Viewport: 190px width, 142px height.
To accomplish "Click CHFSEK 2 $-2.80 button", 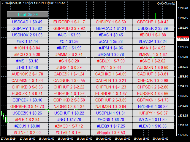I will point(153,87).
